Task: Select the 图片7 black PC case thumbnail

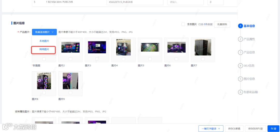Action: click(x=203, y=47)
